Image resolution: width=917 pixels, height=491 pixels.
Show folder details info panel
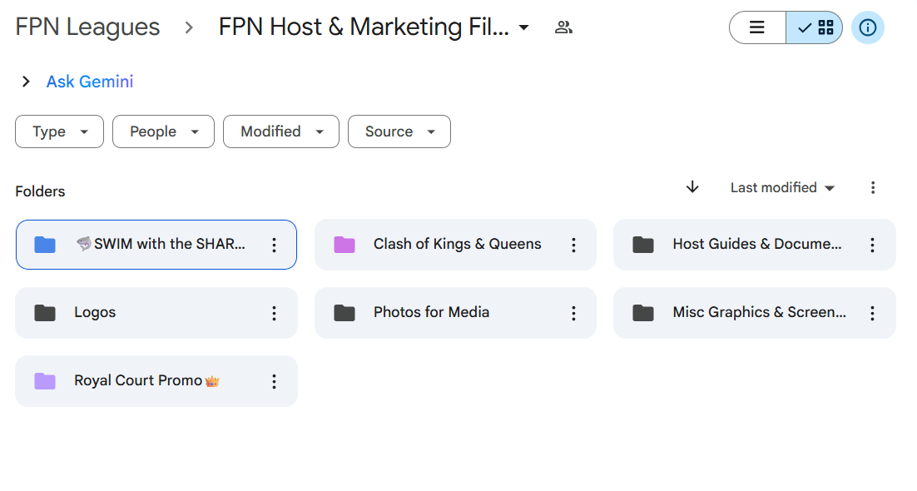pos(867,27)
